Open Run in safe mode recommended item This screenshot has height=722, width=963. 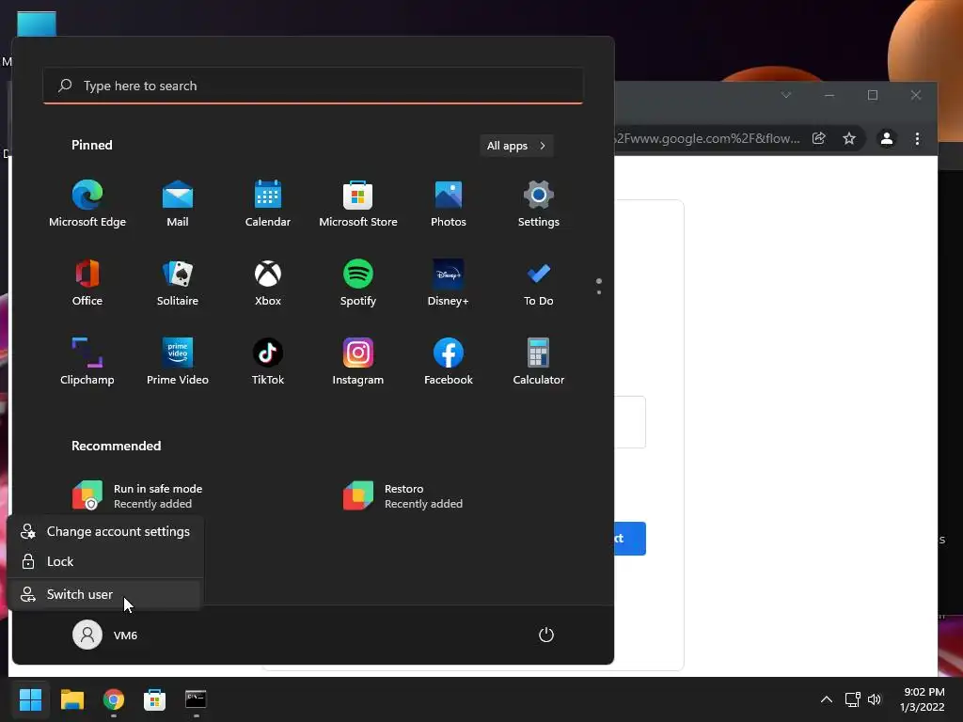coord(139,496)
